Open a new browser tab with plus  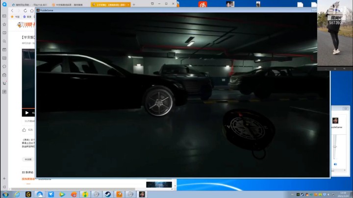click(134, 4)
